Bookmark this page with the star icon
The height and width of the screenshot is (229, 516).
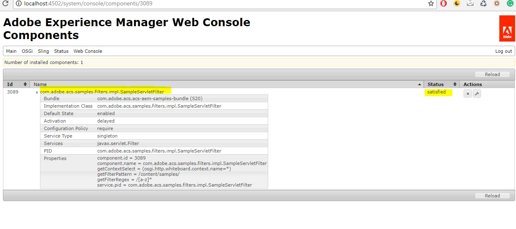coord(431,3)
